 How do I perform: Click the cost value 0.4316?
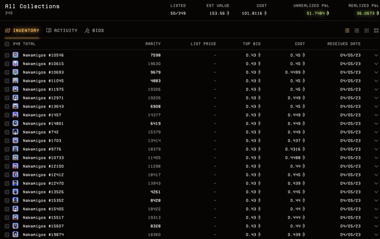(293, 149)
